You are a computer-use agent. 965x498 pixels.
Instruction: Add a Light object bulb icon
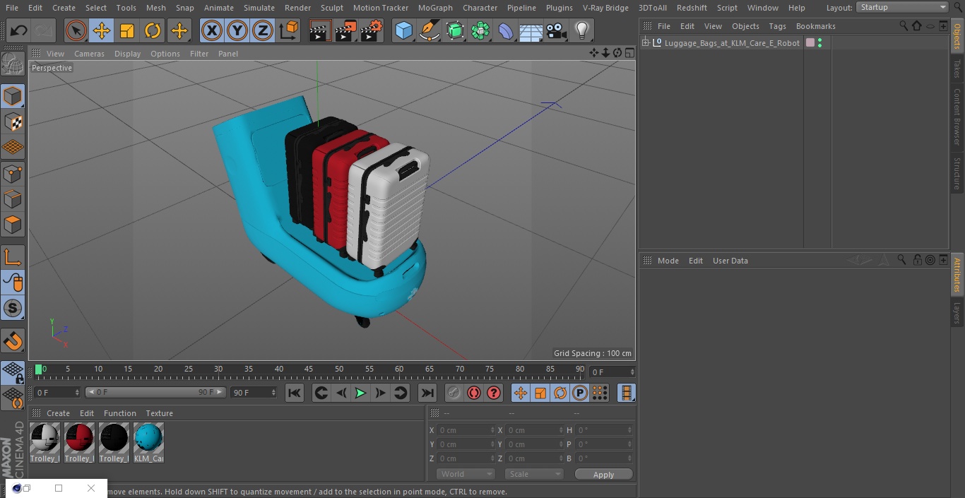click(x=581, y=30)
